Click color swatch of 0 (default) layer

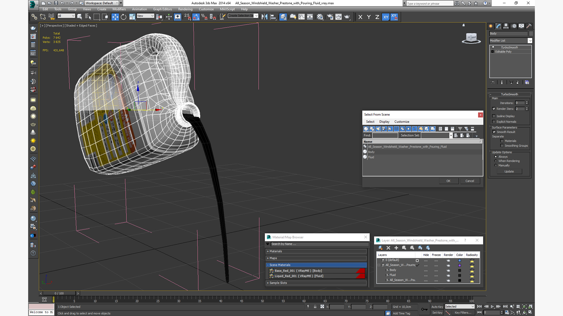pos(459,260)
